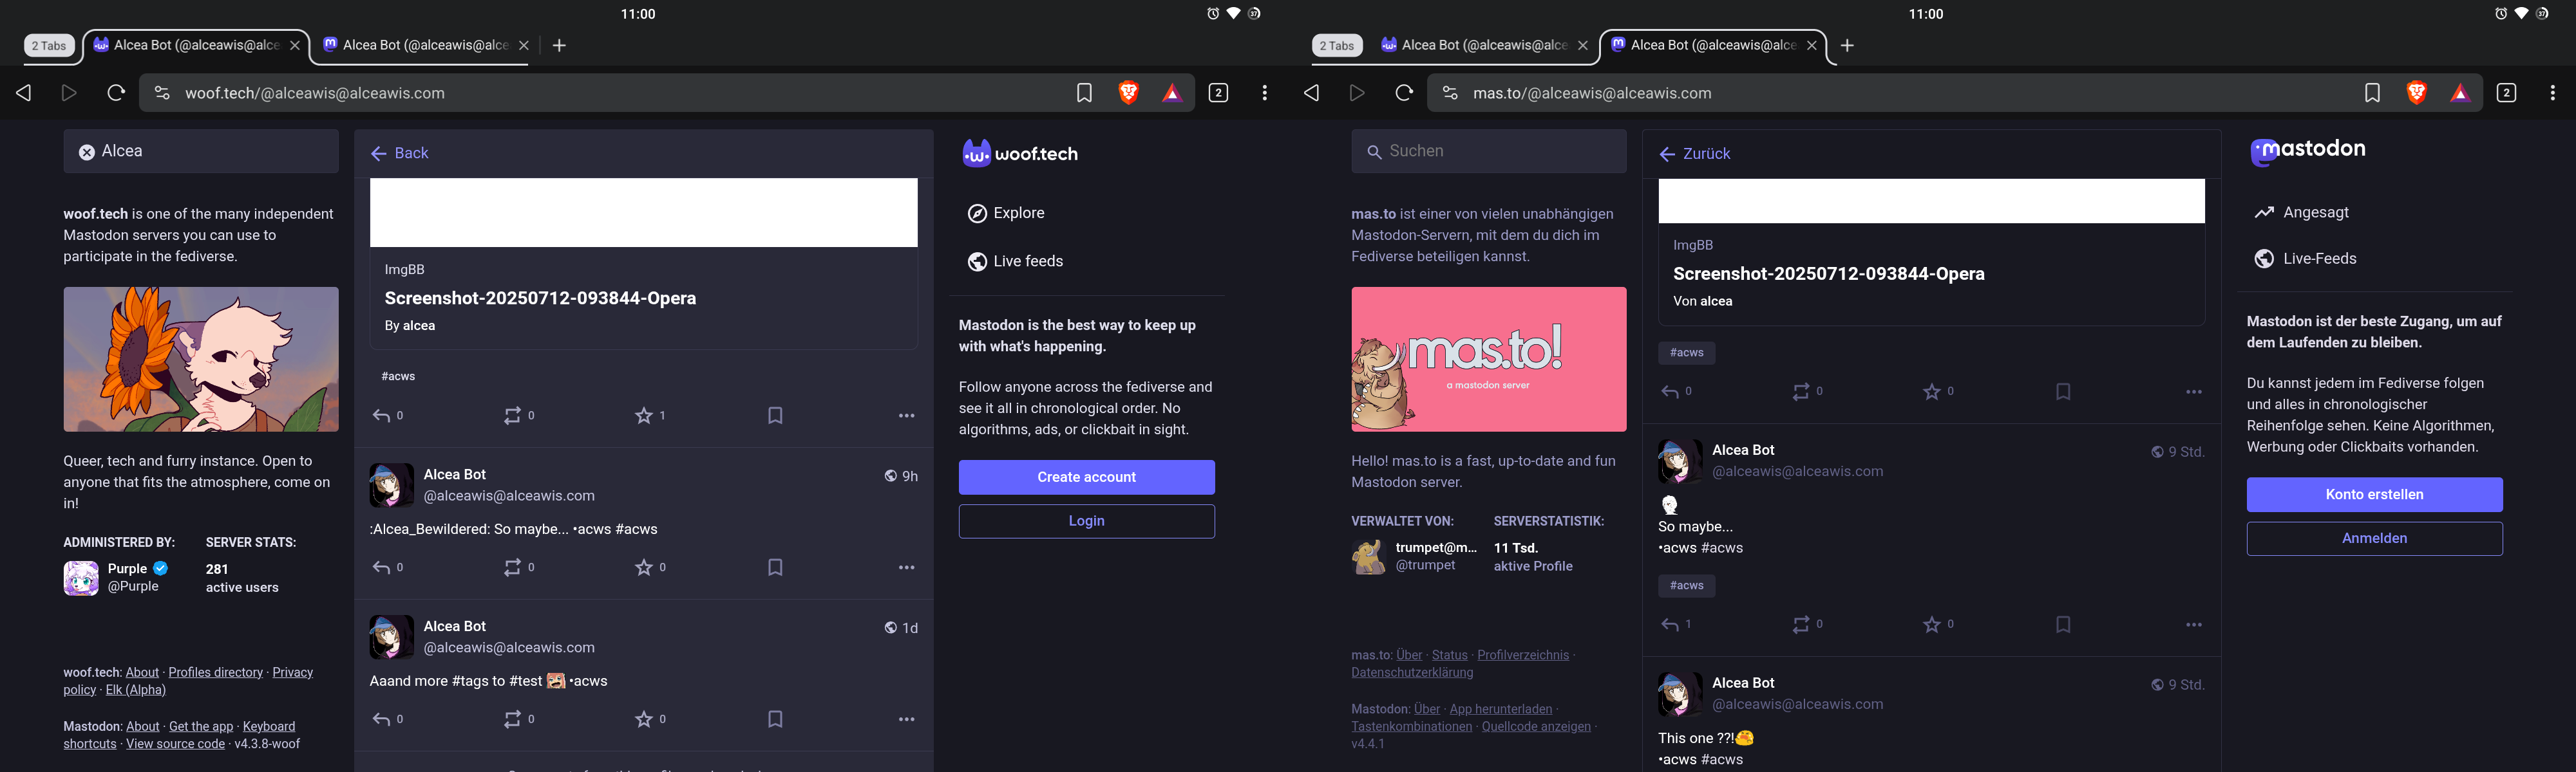2576x772 pixels.
Task: Open Brave Rewards in the mas.to window
Action: click(2460, 93)
